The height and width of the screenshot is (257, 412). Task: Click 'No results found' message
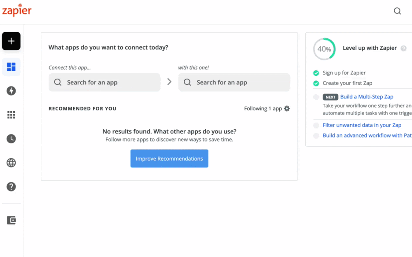[x=169, y=131]
